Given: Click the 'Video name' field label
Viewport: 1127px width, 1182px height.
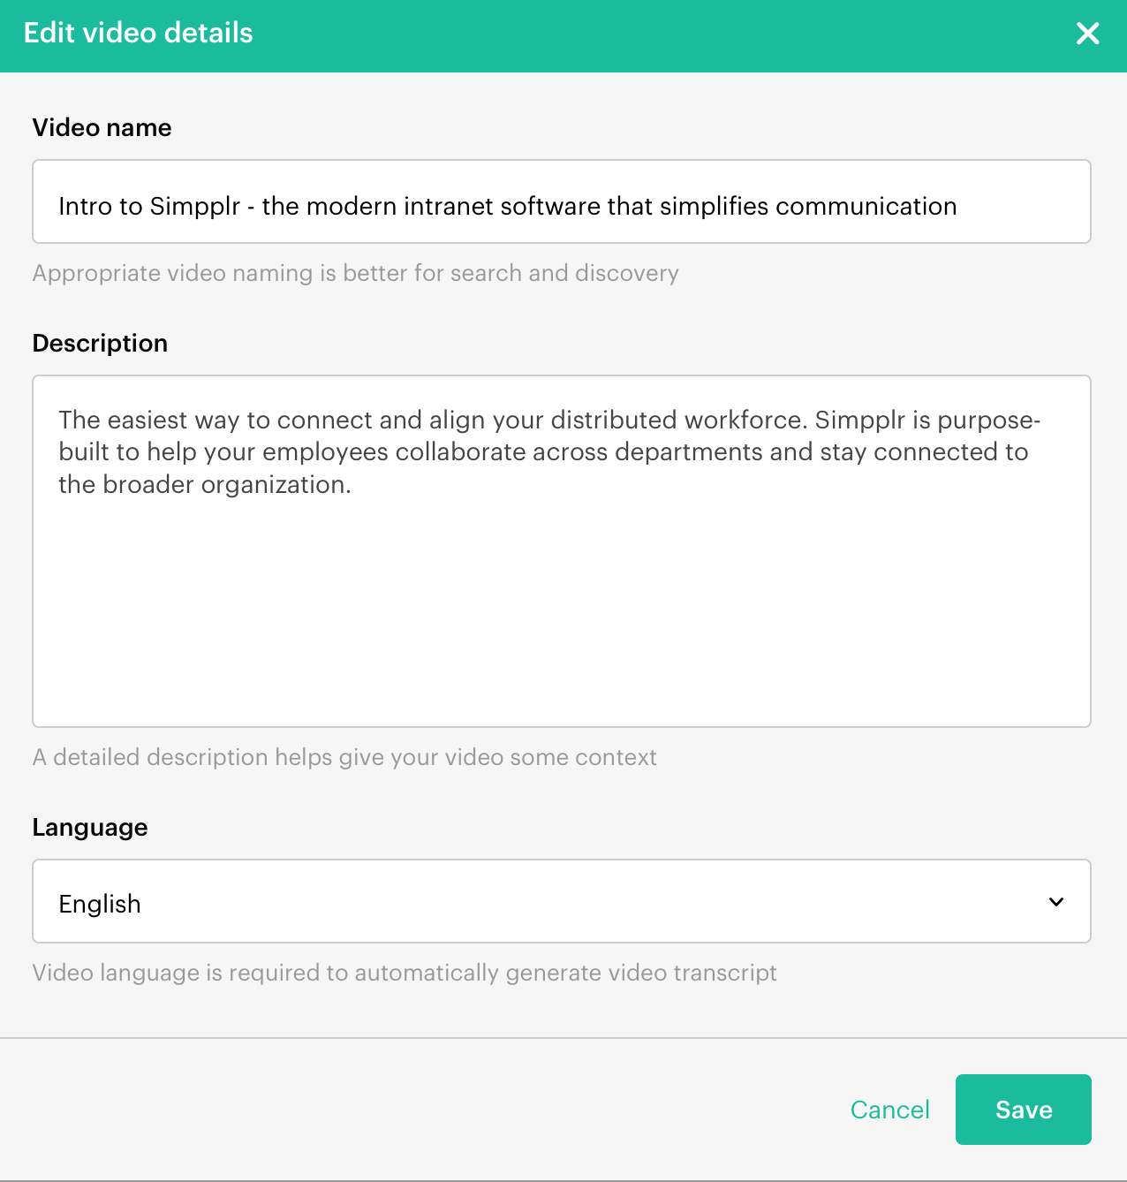Looking at the screenshot, I should click(102, 127).
